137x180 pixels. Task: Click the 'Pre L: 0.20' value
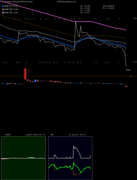click(x=85, y=10)
